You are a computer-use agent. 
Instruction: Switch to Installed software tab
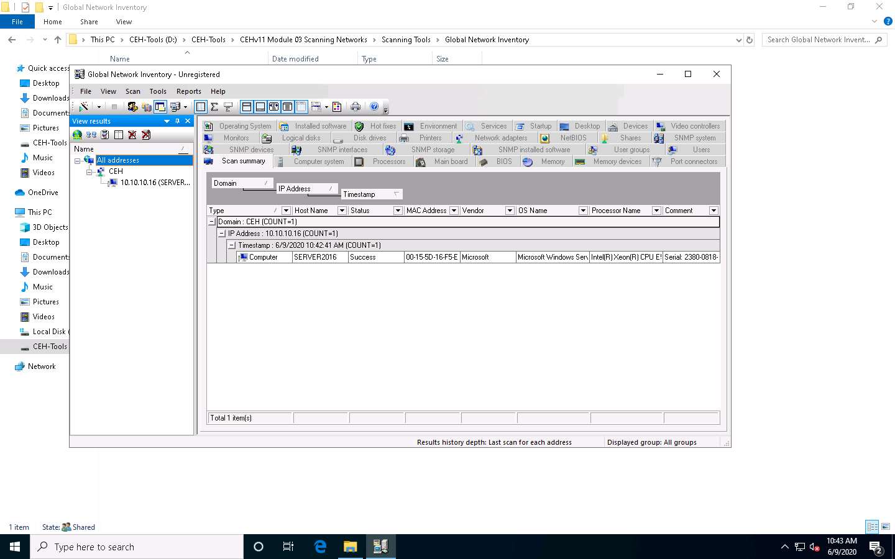pyautogui.click(x=313, y=126)
